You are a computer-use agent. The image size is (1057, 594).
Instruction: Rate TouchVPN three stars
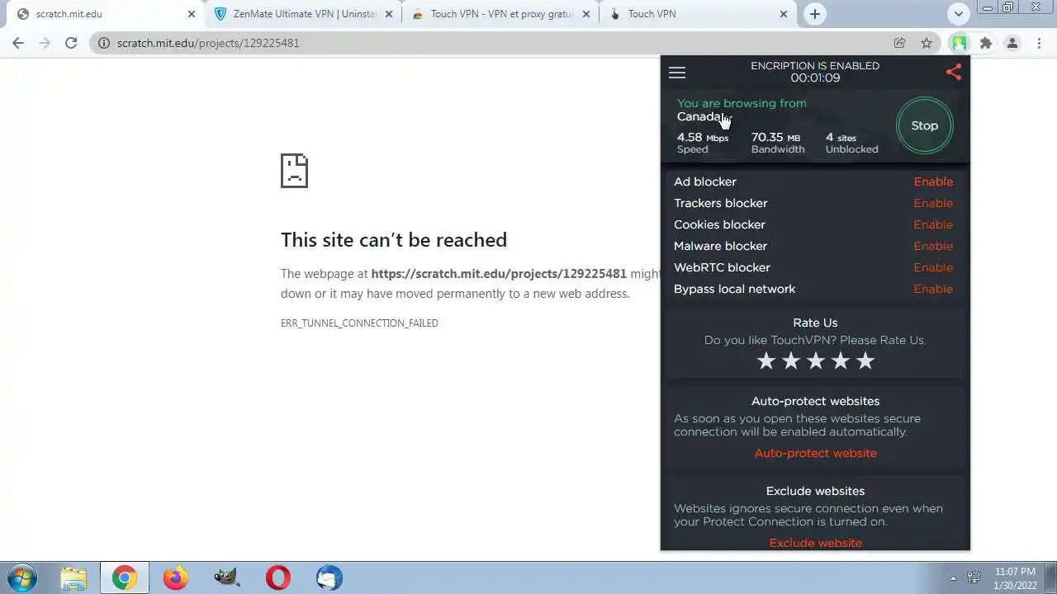tap(816, 361)
